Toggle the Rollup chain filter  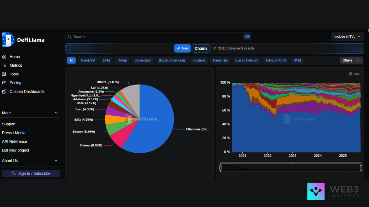pos(122,60)
